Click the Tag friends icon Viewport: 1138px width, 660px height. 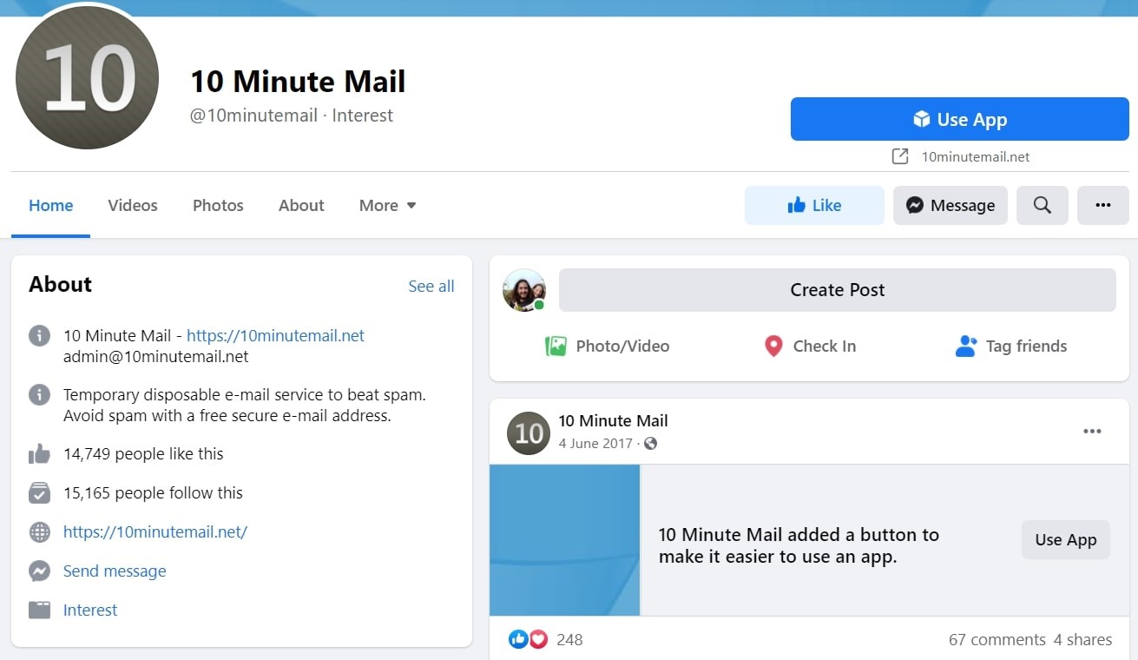965,346
